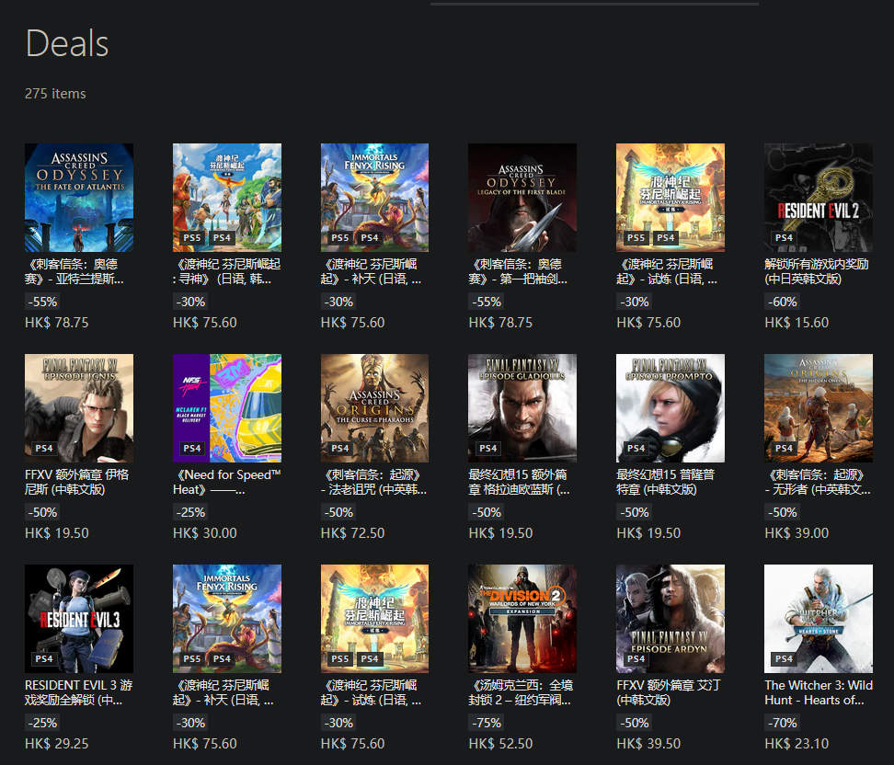Click the -60% discount badge

pyautogui.click(x=782, y=302)
